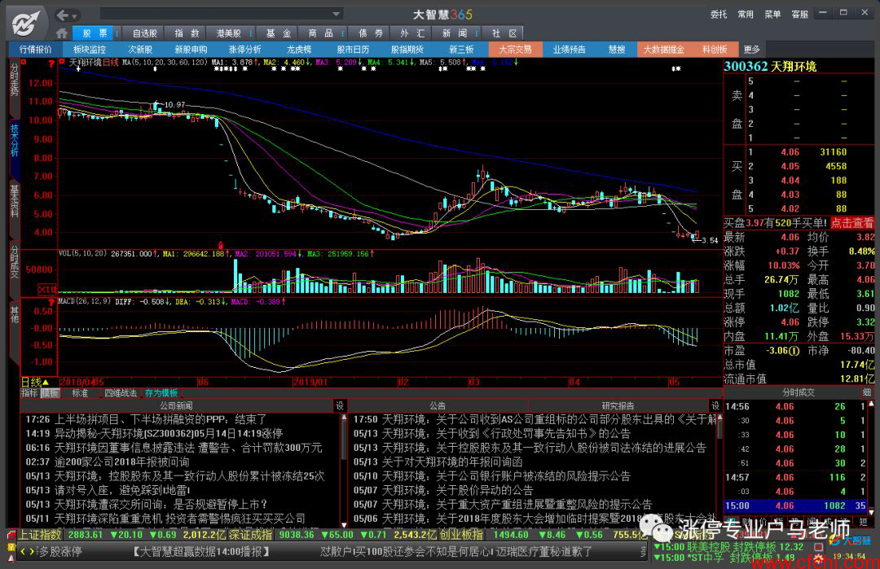Screen dimensions: 880x569
Task: Click the red question mark on MACD panel
Action: 51,303
